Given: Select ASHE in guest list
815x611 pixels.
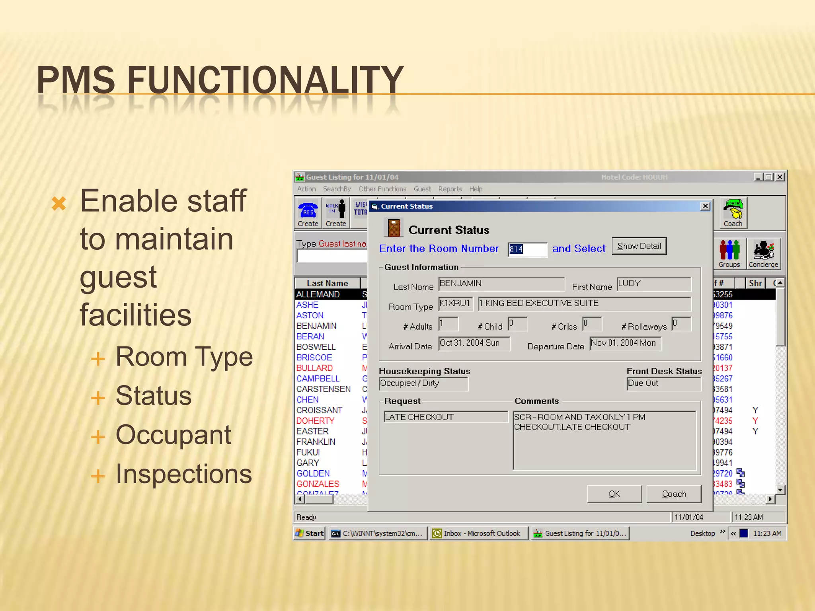Looking at the screenshot, I should point(307,305).
